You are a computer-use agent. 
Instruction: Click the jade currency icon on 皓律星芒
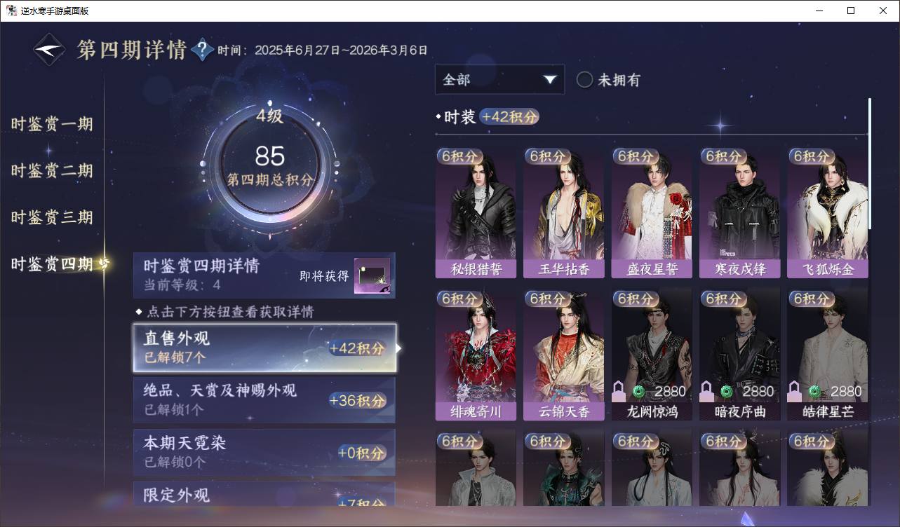coord(814,391)
